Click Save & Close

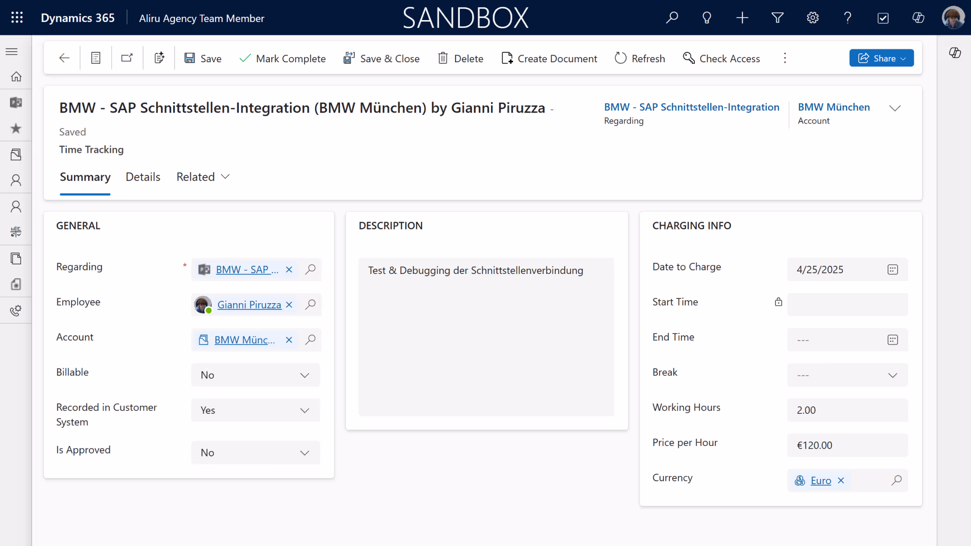coord(381,58)
